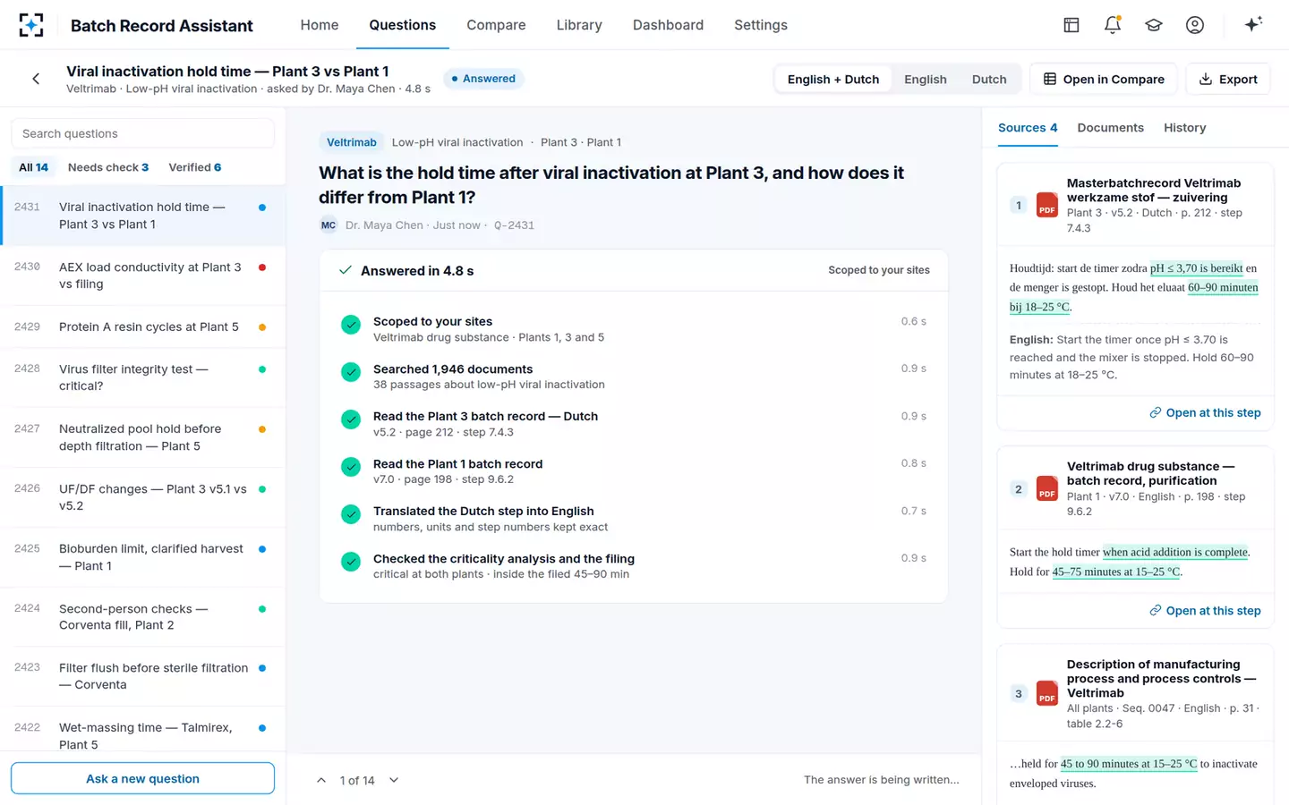The width and height of the screenshot is (1289, 805).
Task: Open notifications bell icon
Action: coord(1113,25)
